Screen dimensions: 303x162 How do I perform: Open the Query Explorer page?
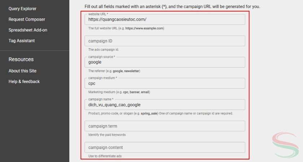[x=22, y=9]
